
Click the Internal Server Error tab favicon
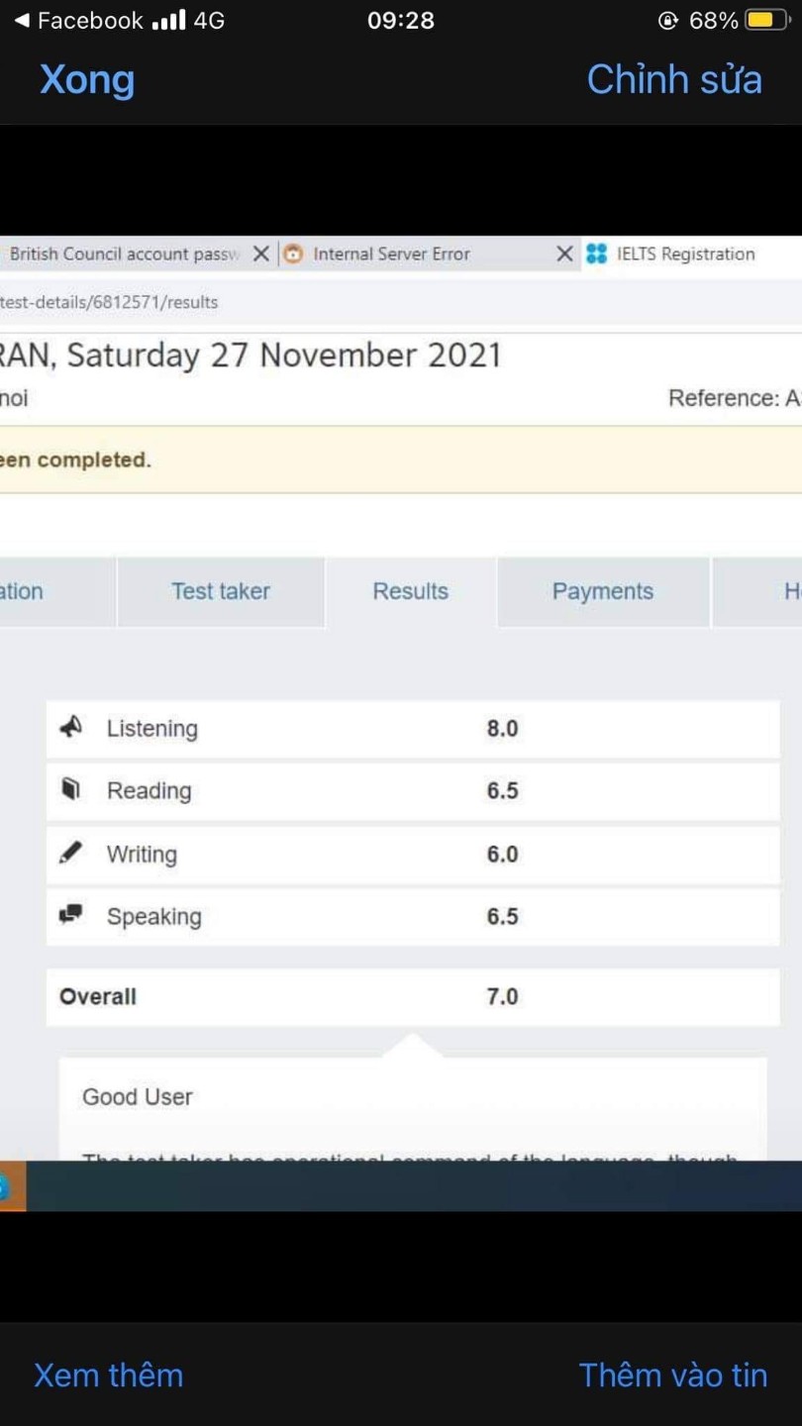293,255
